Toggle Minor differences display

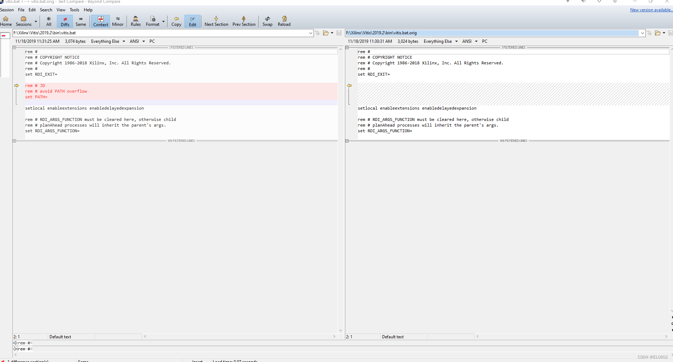point(118,21)
